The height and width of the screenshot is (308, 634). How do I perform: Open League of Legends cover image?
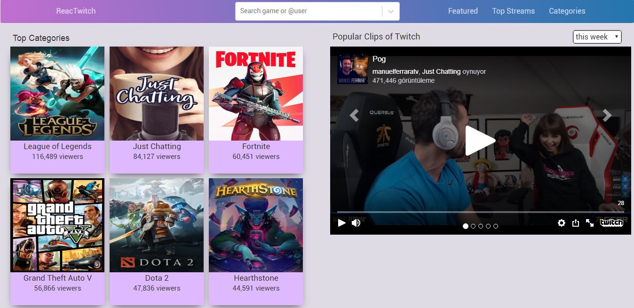click(x=57, y=94)
